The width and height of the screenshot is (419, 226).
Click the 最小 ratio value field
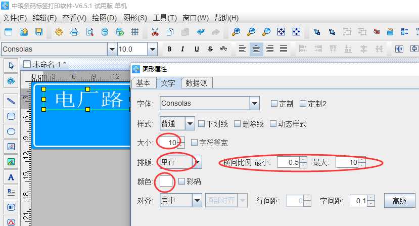point(289,162)
